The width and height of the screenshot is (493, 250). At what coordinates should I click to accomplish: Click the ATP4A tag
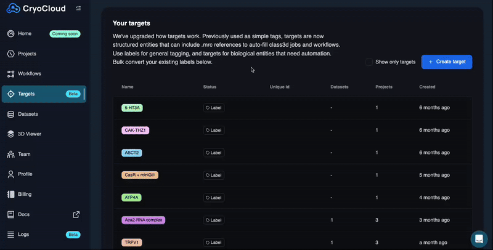point(131,198)
